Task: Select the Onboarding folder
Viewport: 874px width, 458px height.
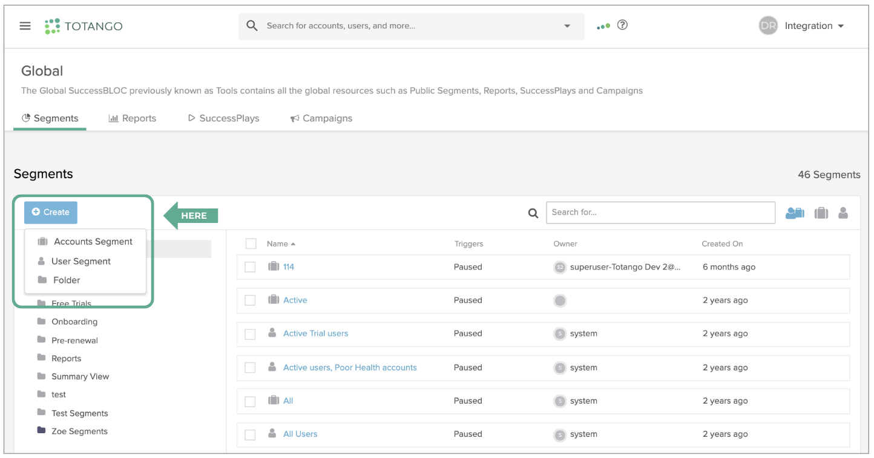Action: click(74, 321)
